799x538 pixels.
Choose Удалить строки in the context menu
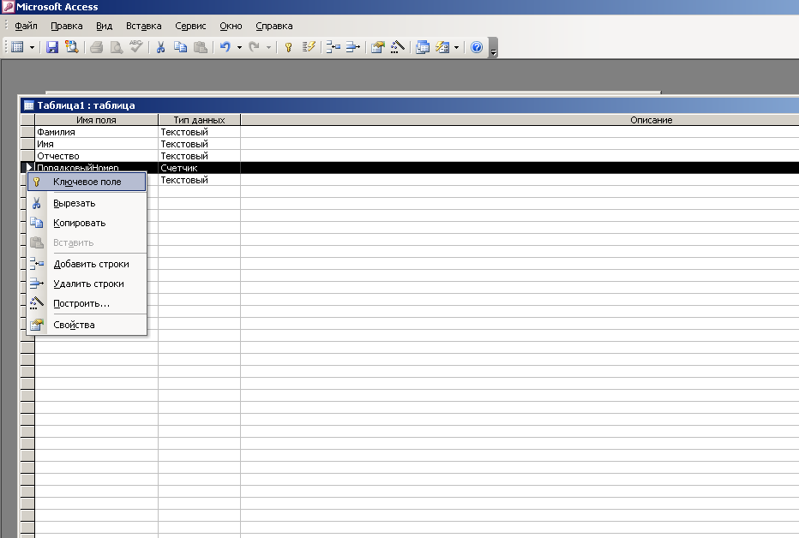click(87, 284)
